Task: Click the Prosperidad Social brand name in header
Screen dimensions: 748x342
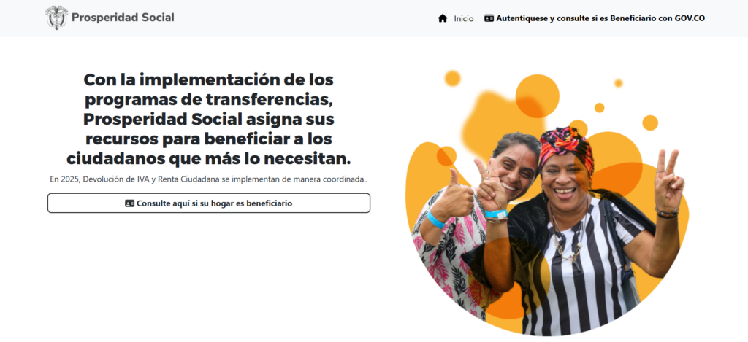Action: (x=123, y=18)
